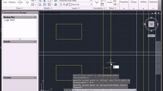Viewport: 163px width, 91px height.
Task: Select the Polyline draw tool
Action: point(12,2)
